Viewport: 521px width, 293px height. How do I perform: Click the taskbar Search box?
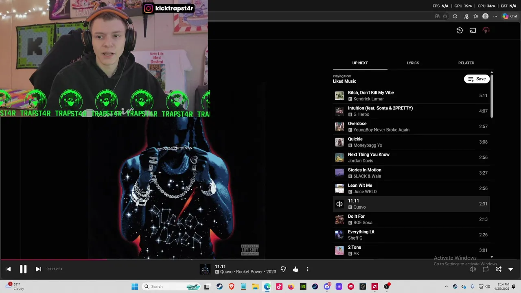pyautogui.click(x=171, y=286)
